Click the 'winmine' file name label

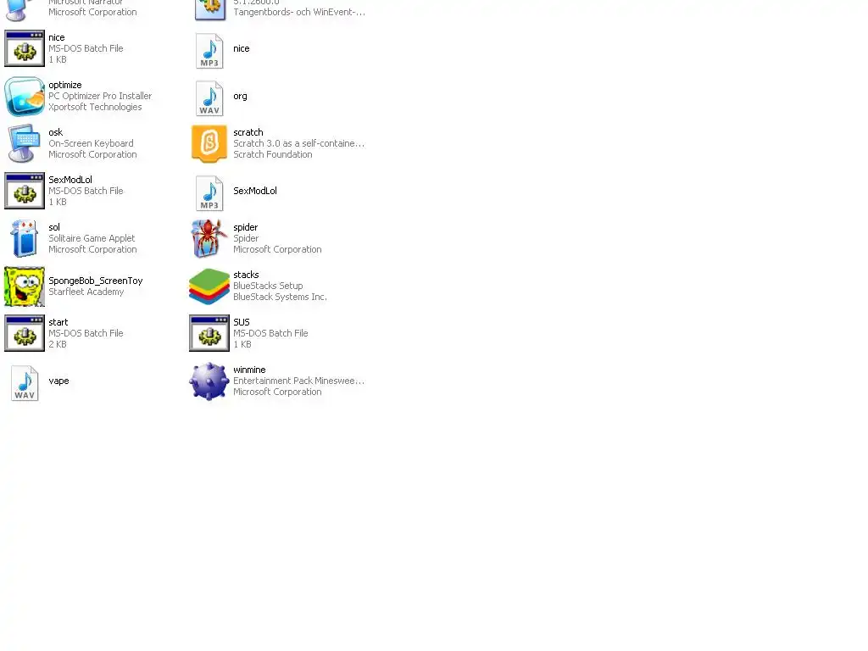249,370
